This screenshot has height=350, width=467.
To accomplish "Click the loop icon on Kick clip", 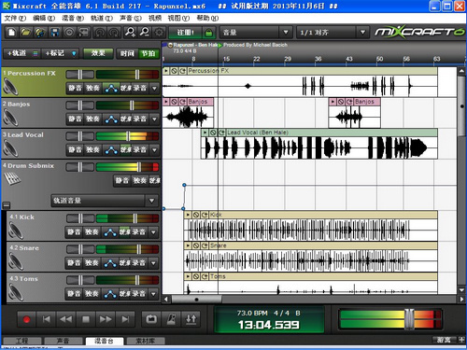I will point(205,215).
